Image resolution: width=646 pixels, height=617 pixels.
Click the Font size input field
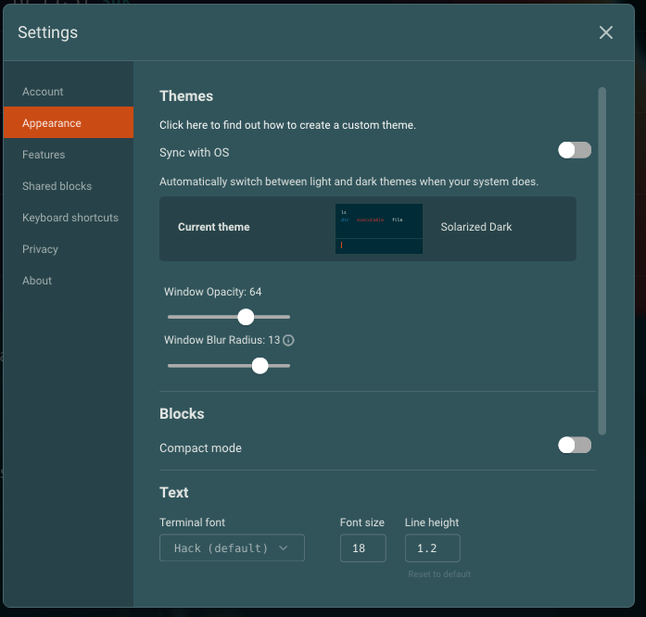point(363,548)
